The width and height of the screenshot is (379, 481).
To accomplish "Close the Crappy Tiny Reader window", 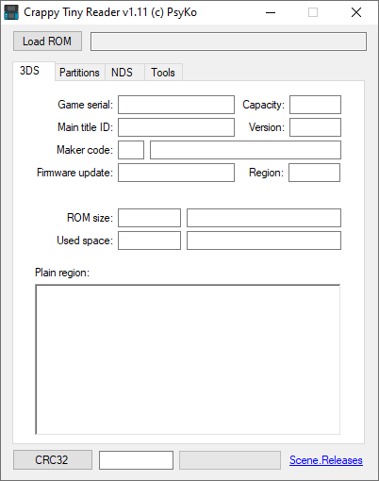I will [x=356, y=12].
